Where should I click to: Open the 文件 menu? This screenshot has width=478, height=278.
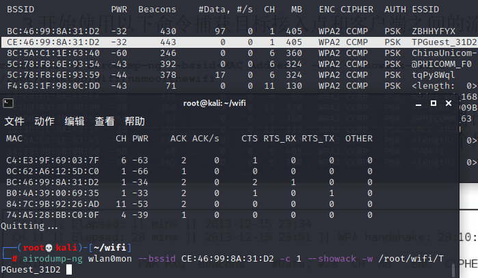[x=14, y=121]
